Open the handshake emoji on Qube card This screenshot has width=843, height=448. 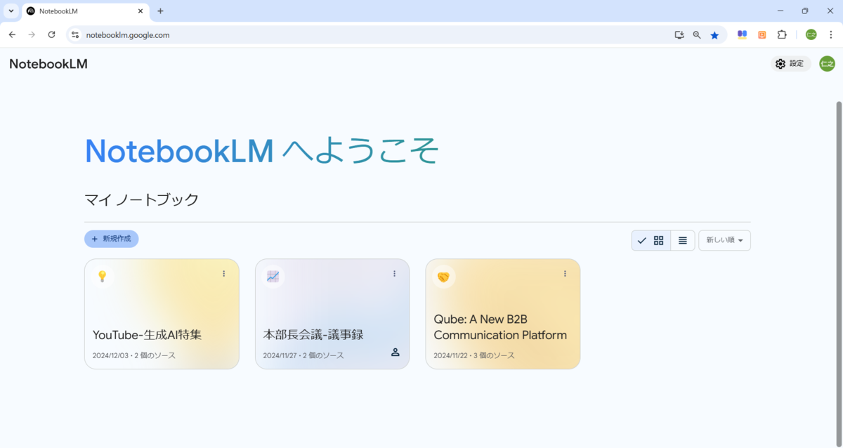[443, 276]
